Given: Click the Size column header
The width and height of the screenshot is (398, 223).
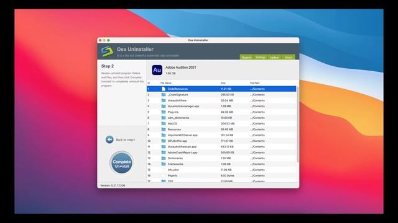Looking at the screenshot, I should coord(223,83).
